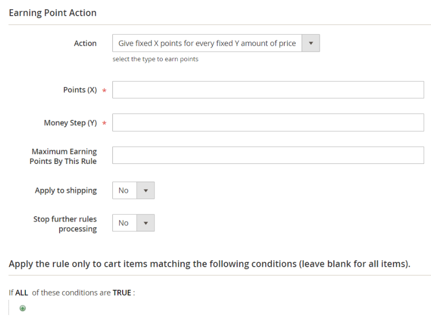Click the Apply to shipping label
Screen dimensions: 431x321
[65, 190]
